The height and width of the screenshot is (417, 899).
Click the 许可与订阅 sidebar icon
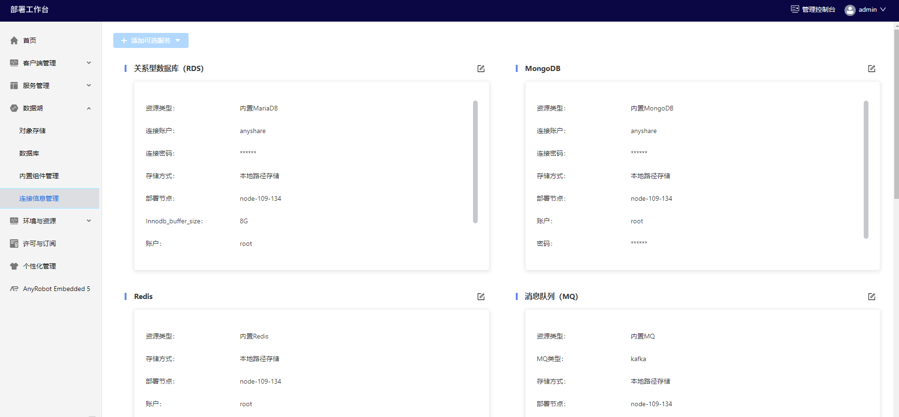(x=14, y=244)
